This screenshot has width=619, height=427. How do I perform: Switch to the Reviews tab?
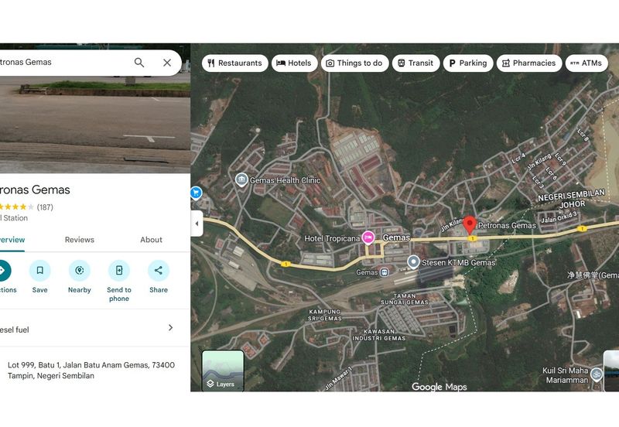tap(79, 240)
